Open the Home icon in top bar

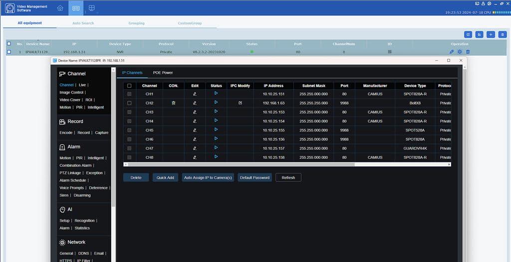click(x=60, y=8)
